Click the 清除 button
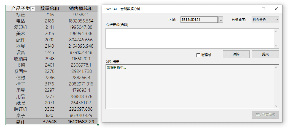 pyautogui.click(x=236, y=54)
